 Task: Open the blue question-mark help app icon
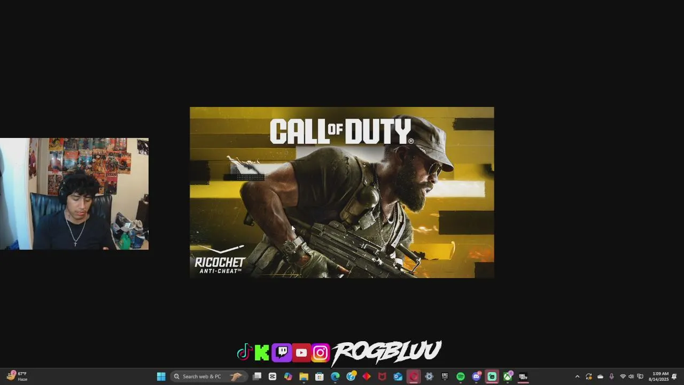tap(351, 376)
